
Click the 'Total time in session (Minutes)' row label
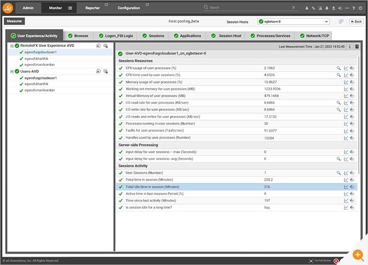coord(149,180)
